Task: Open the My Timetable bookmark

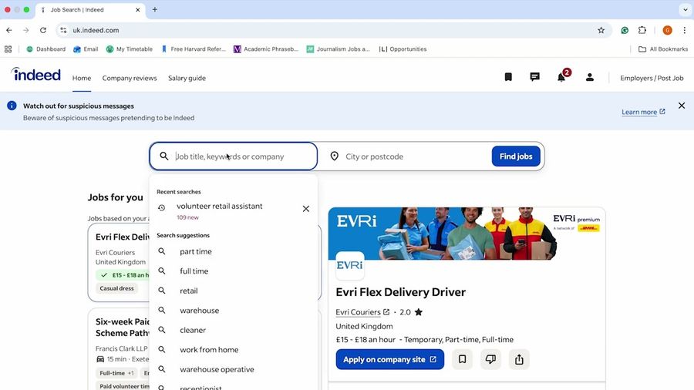Action: click(130, 49)
